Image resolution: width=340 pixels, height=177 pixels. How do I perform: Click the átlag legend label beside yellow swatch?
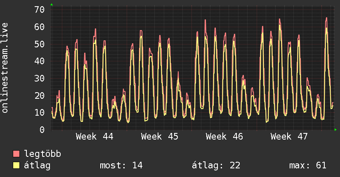click(x=37, y=165)
